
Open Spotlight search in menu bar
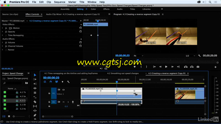point(210,2)
